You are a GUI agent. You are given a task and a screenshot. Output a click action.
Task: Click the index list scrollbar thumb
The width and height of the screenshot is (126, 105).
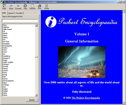[x=36, y=57]
